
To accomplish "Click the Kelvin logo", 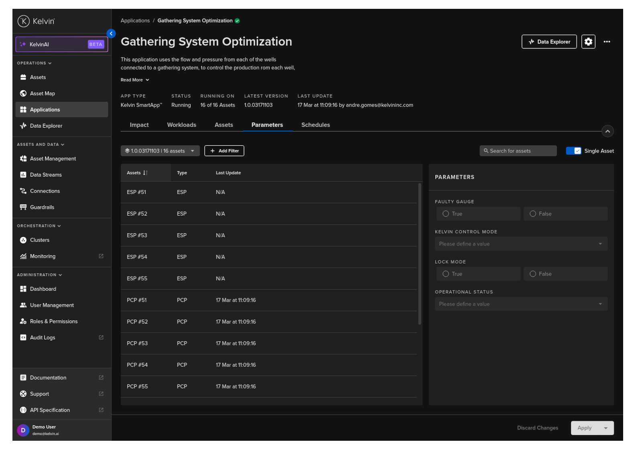I will [x=36, y=21].
